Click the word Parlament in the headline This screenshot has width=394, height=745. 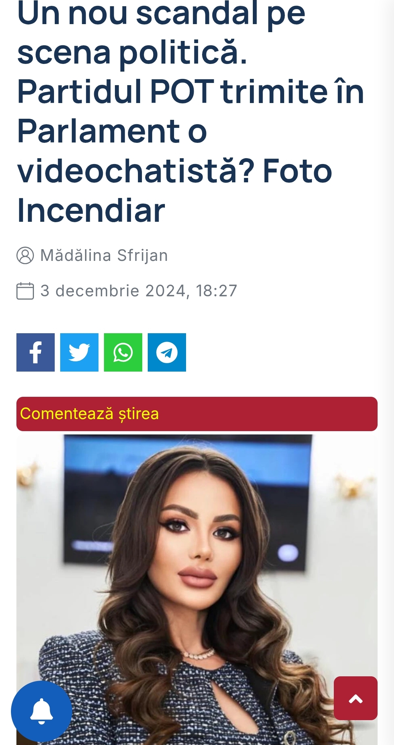(x=98, y=131)
